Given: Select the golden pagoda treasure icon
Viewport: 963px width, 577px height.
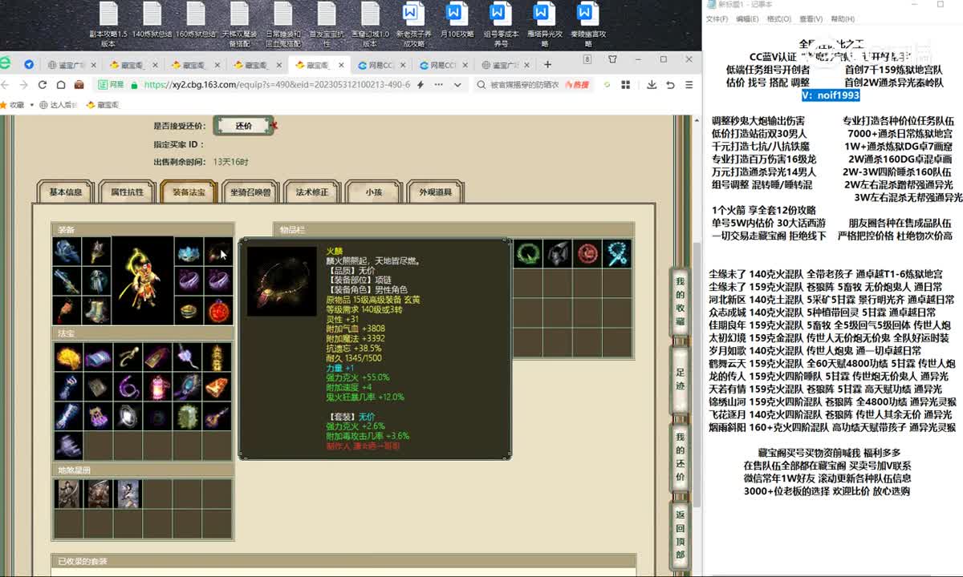Looking at the screenshot, I should [x=217, y=357].
